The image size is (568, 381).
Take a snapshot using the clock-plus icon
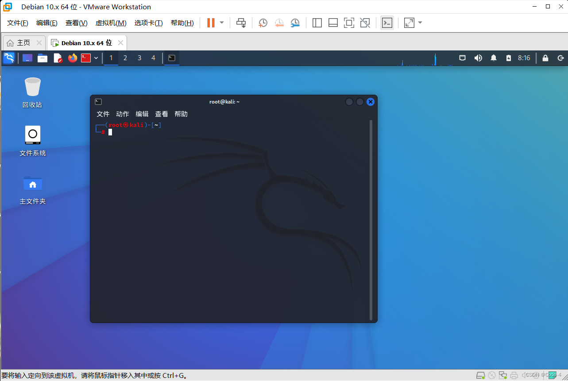(263, 23)
